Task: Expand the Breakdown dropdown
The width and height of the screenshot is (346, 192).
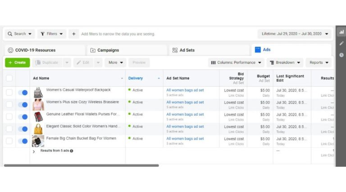Action: (x=285, y=62)
